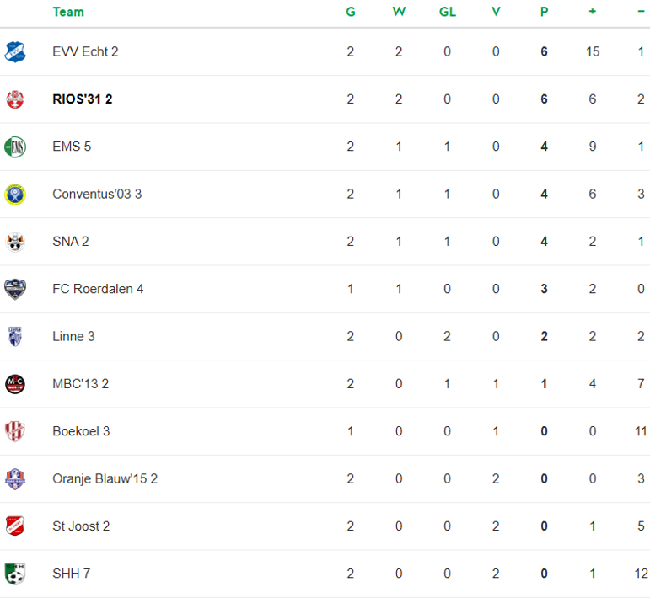
Task: Click the Boekoel 3 striped badge
Action: point(15,431)
